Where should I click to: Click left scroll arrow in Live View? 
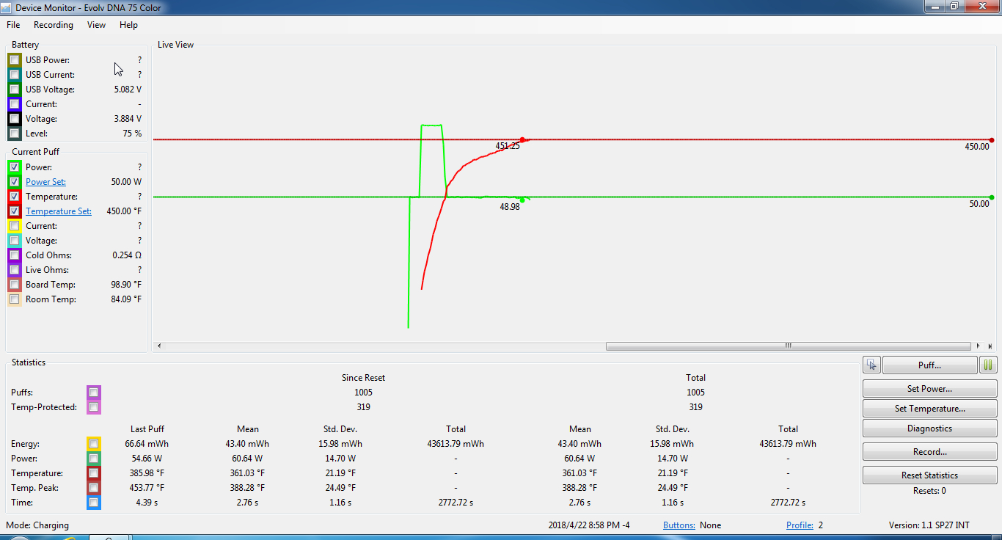(x=160, y=346)
